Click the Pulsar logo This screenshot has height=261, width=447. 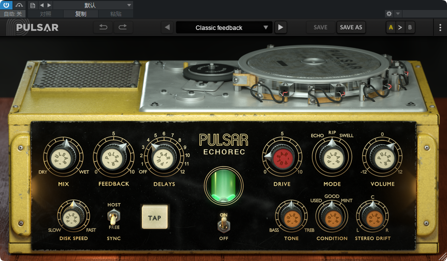33,27
